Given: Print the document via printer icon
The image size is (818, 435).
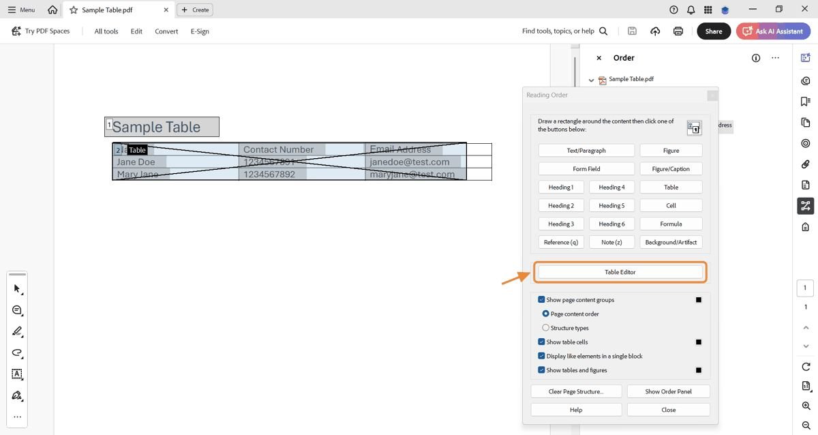Looking at the screenshot, I should point(678,31).
